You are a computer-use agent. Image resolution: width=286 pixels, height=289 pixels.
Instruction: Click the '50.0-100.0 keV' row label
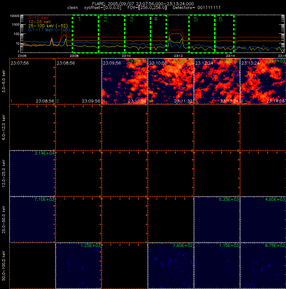coord(4,266)
